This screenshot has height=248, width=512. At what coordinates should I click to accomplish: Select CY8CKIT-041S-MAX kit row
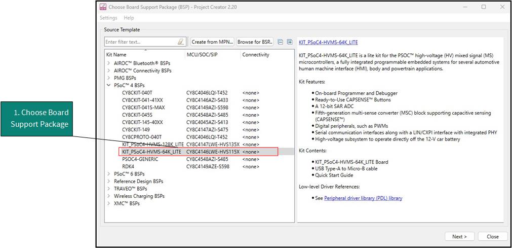[x=199, y=108]
